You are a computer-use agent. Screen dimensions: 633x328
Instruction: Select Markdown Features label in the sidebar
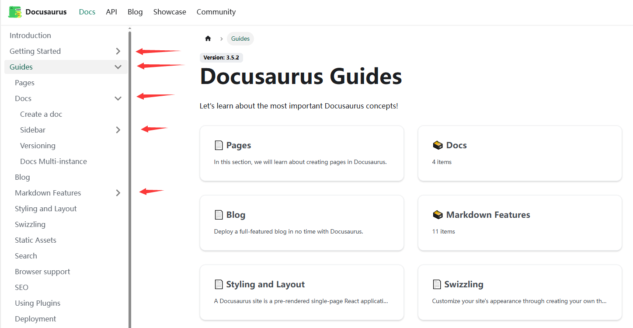point(48,193)
